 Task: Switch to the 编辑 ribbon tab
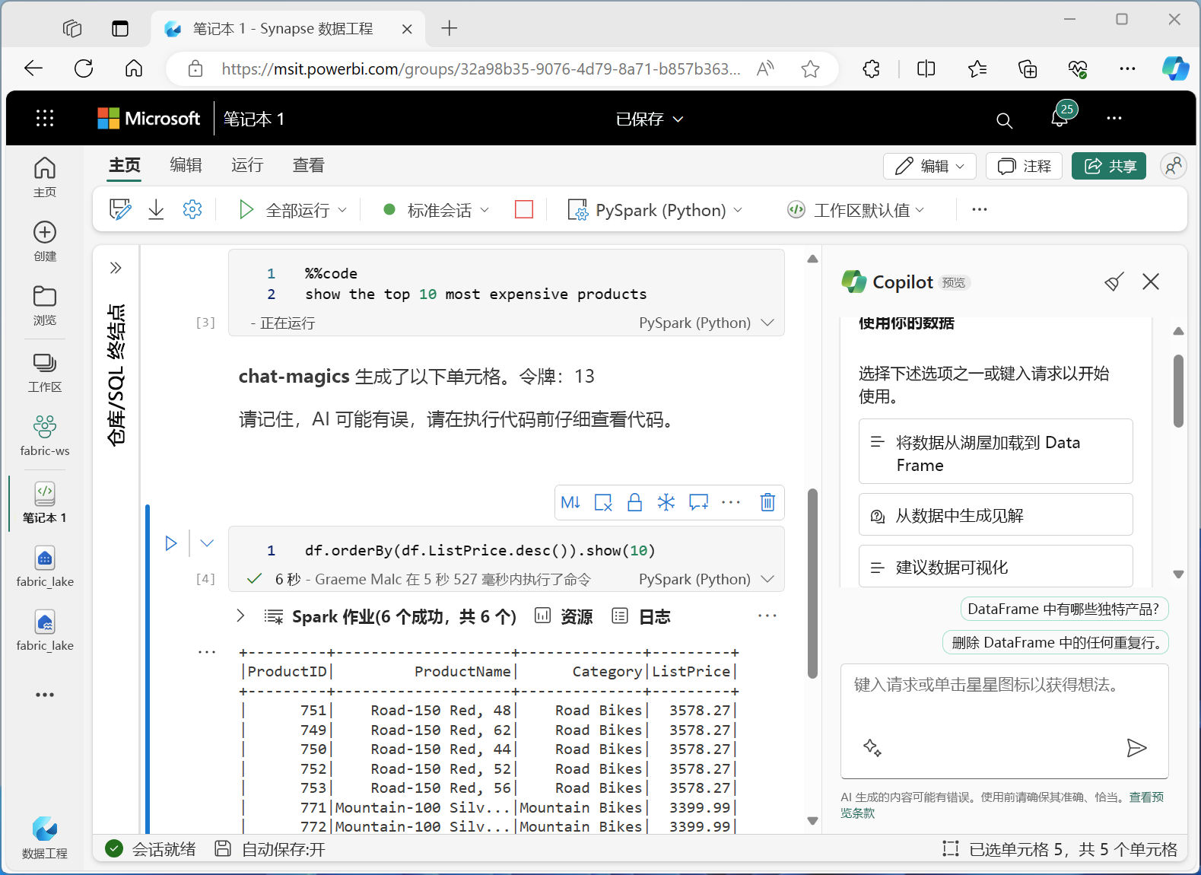tap(186, 165)
